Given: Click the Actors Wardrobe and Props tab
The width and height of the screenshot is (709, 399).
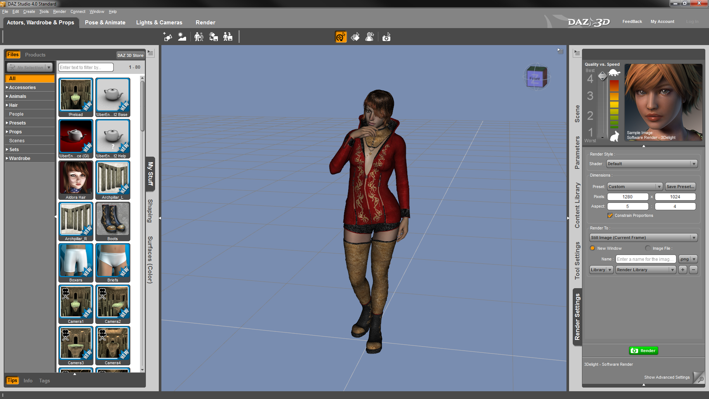Looking at the screenshot, I should pos(40,22).
